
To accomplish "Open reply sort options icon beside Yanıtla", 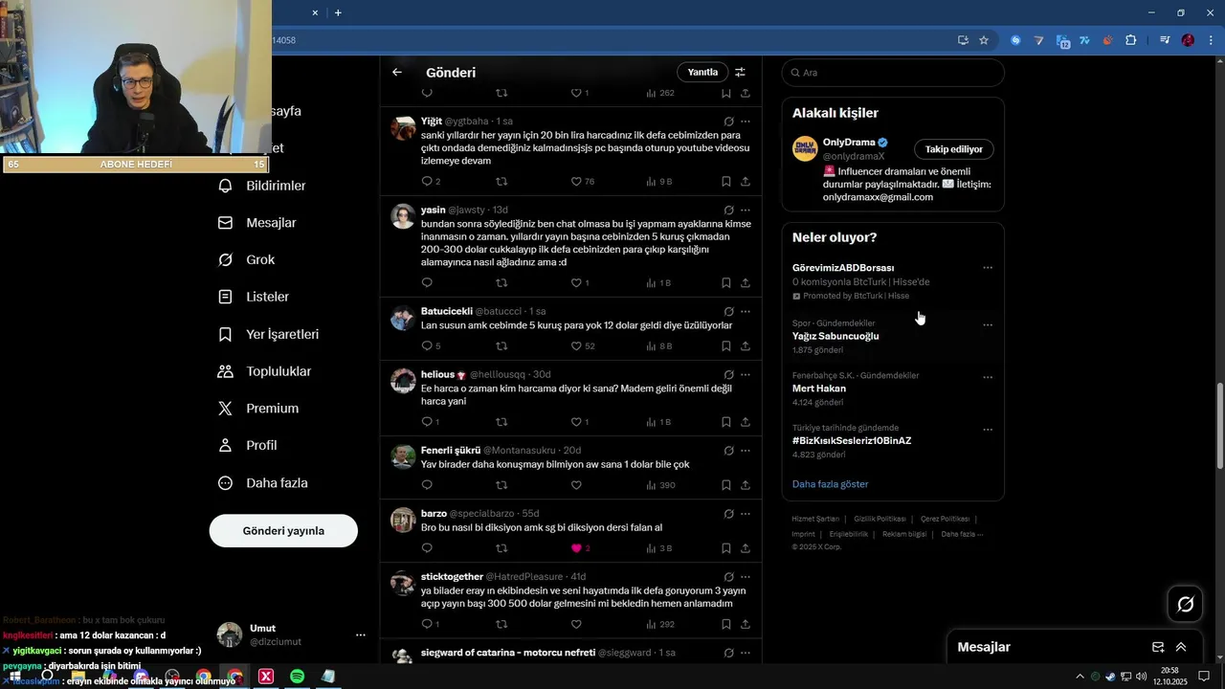I will (x=740, y=72).
